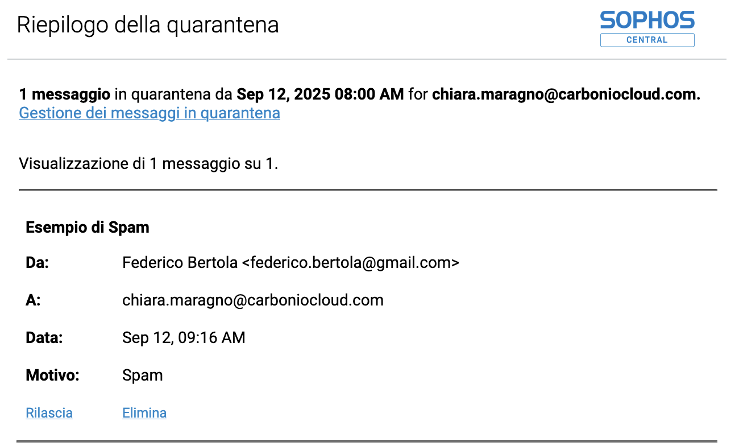The width and height of the screenshot is (739, 446).
Task: Open Gestione dei messaggi in quarantena link
Action: [150, 113]
